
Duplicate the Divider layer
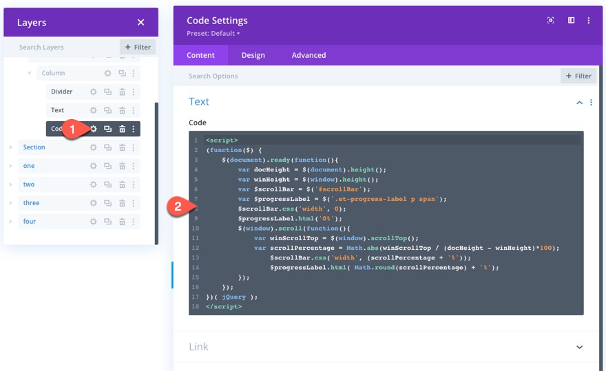click(108, 92)
